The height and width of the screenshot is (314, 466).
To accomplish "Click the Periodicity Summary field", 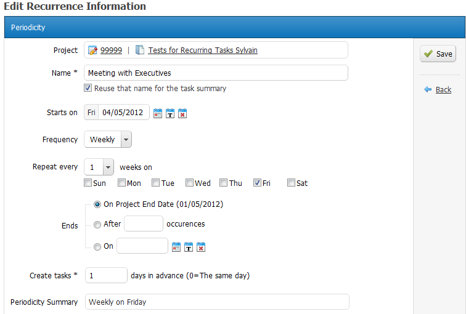I will (217, 302).
